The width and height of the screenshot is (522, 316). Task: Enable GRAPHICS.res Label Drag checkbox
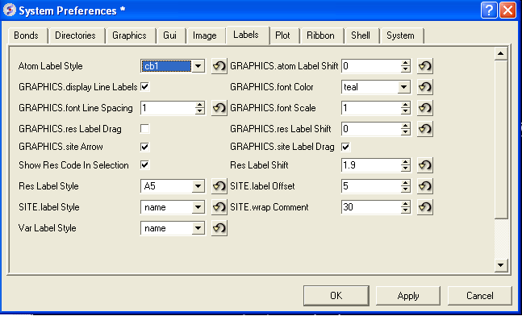[x=144, y=129]
